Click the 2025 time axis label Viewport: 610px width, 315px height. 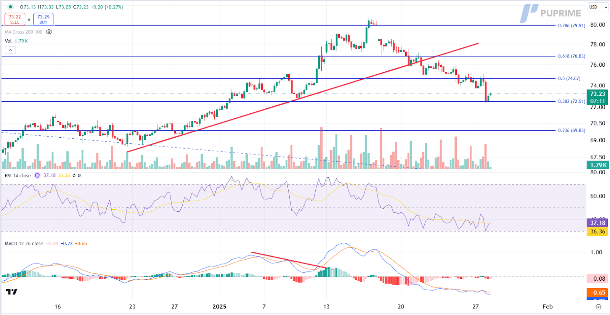219,307
